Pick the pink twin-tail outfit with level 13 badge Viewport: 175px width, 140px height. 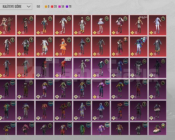click(120, 25)
